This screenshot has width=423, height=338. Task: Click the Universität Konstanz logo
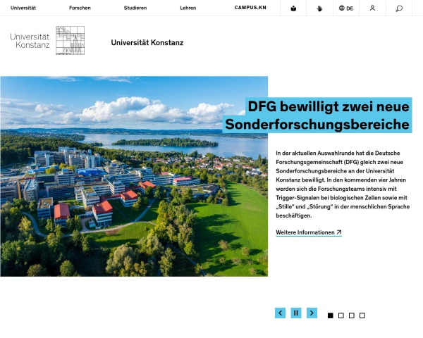(x=47, y=40)
